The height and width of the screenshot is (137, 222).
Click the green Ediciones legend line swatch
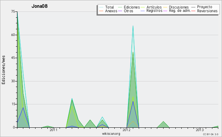click(x=120, y=7)
